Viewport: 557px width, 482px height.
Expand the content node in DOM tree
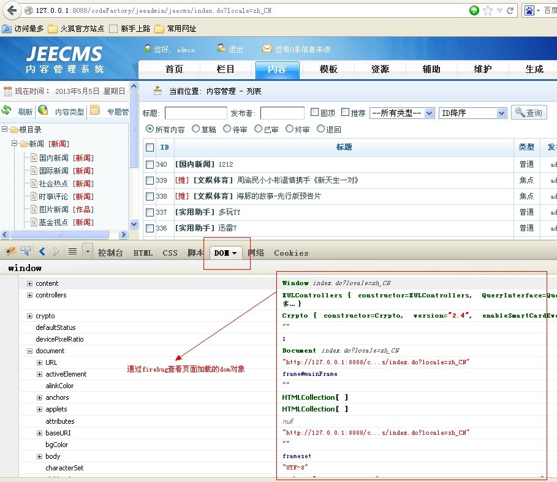pyautogui.click(x=30, y=284)
